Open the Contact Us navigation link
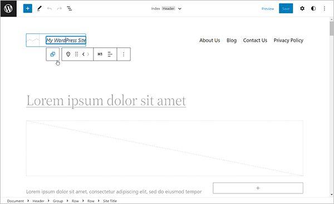 pyautogui.click(x=255, y=41)
